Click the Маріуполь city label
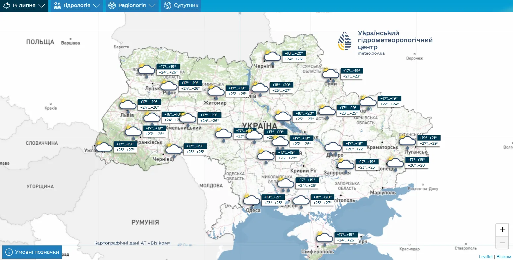This screenshot has height=260, width=513. click(383, 193)
